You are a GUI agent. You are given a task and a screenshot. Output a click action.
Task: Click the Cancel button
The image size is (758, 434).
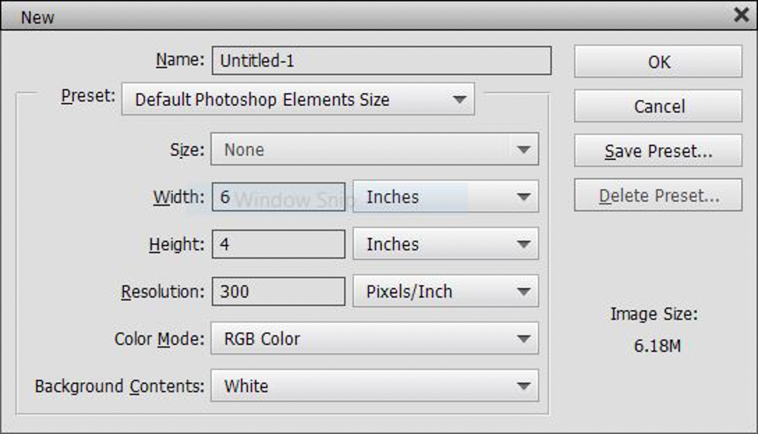click(658, 106)
